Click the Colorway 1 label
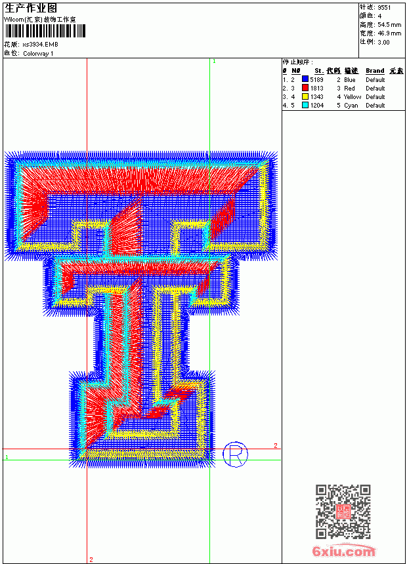The height and width of the screenshot is (564, 407). [38, 54]
